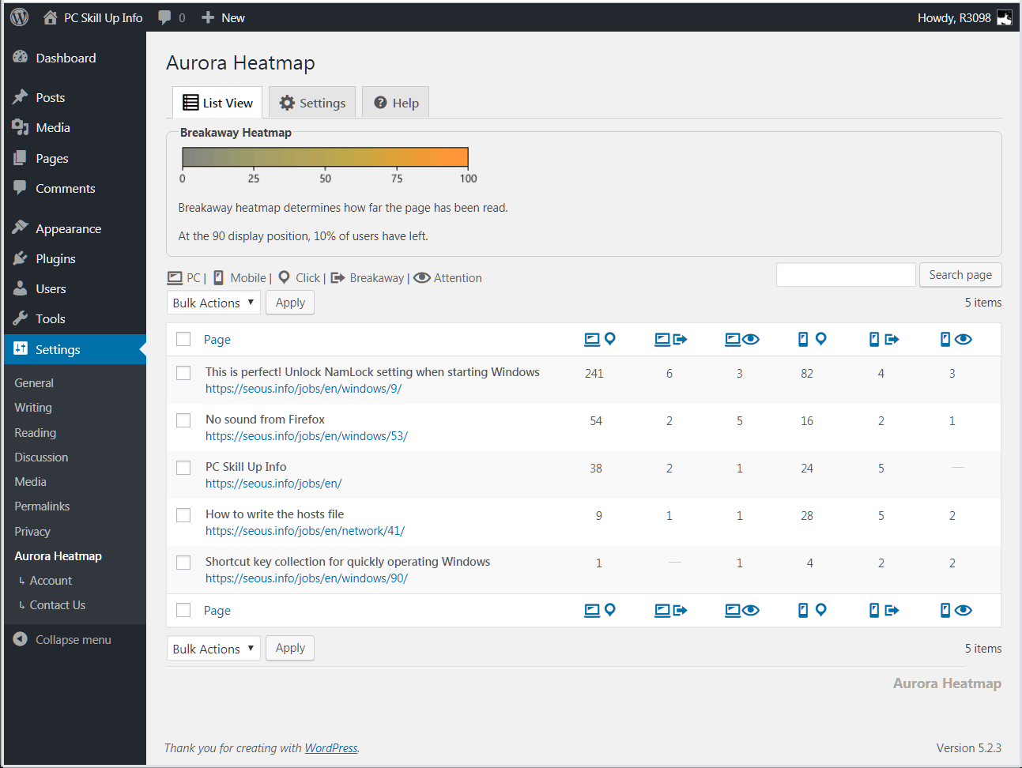Click PC click column header icon in top row
The width and height of the screenshot is (1022, 768).
tap(599, 340)
